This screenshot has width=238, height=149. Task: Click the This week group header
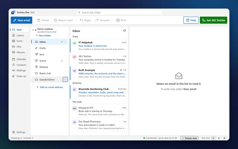77,102
